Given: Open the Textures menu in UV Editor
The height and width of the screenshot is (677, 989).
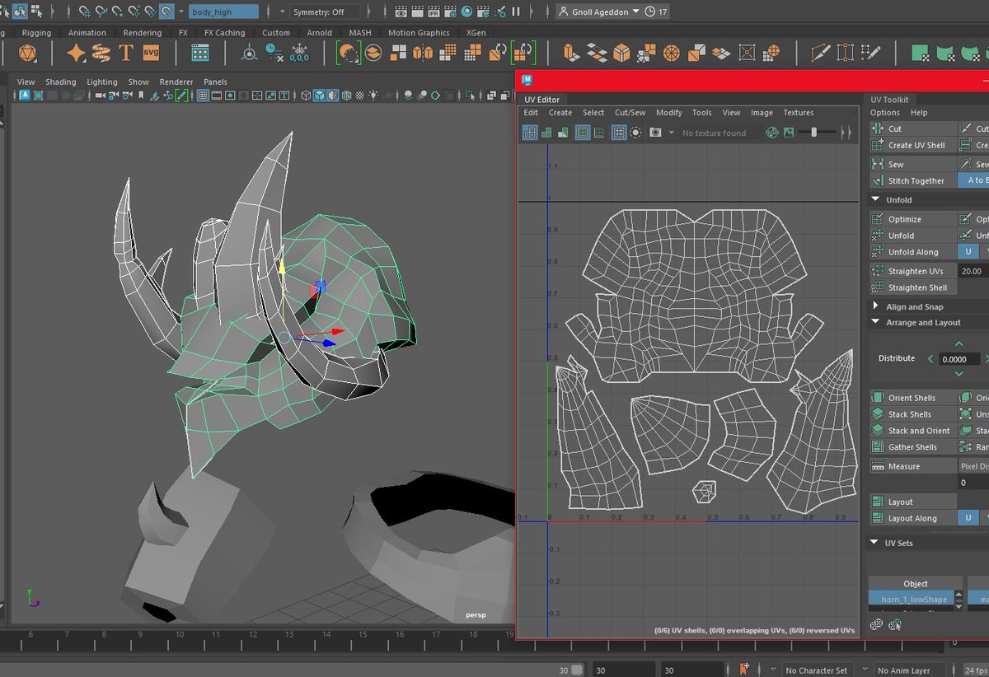Looking at the screenshot, I should pos(798,113).
